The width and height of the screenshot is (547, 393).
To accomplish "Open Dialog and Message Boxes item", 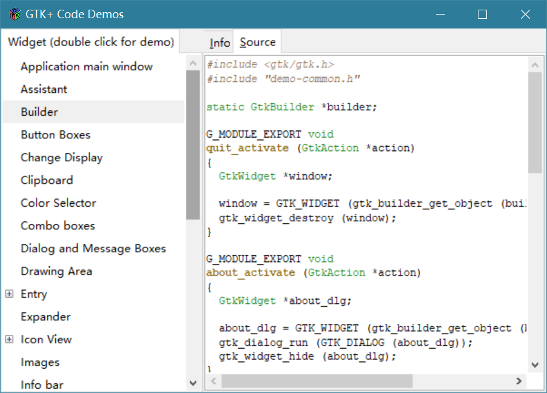I will point(93,249).
